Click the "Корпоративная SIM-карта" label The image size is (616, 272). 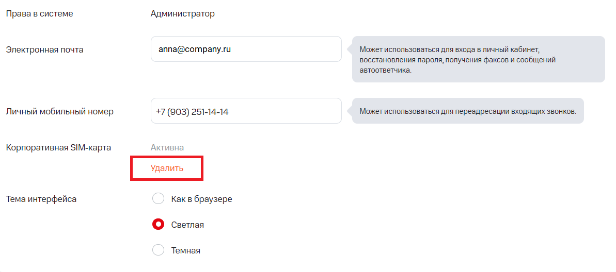58,147
